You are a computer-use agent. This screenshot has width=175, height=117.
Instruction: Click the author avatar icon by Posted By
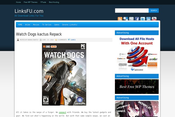[x=18, y=40]
